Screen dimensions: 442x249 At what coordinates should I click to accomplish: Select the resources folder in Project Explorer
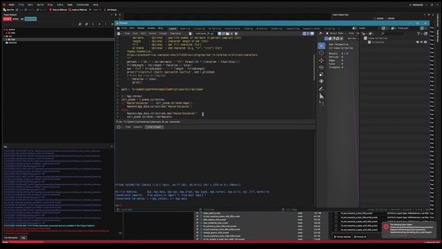pyautogui.click(x=12, y=43)
